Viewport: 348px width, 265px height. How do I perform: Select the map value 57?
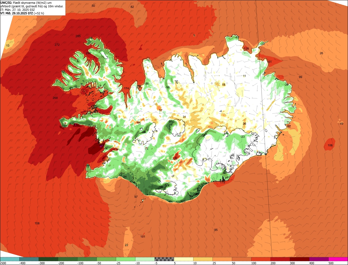click(x=161, y=110)
